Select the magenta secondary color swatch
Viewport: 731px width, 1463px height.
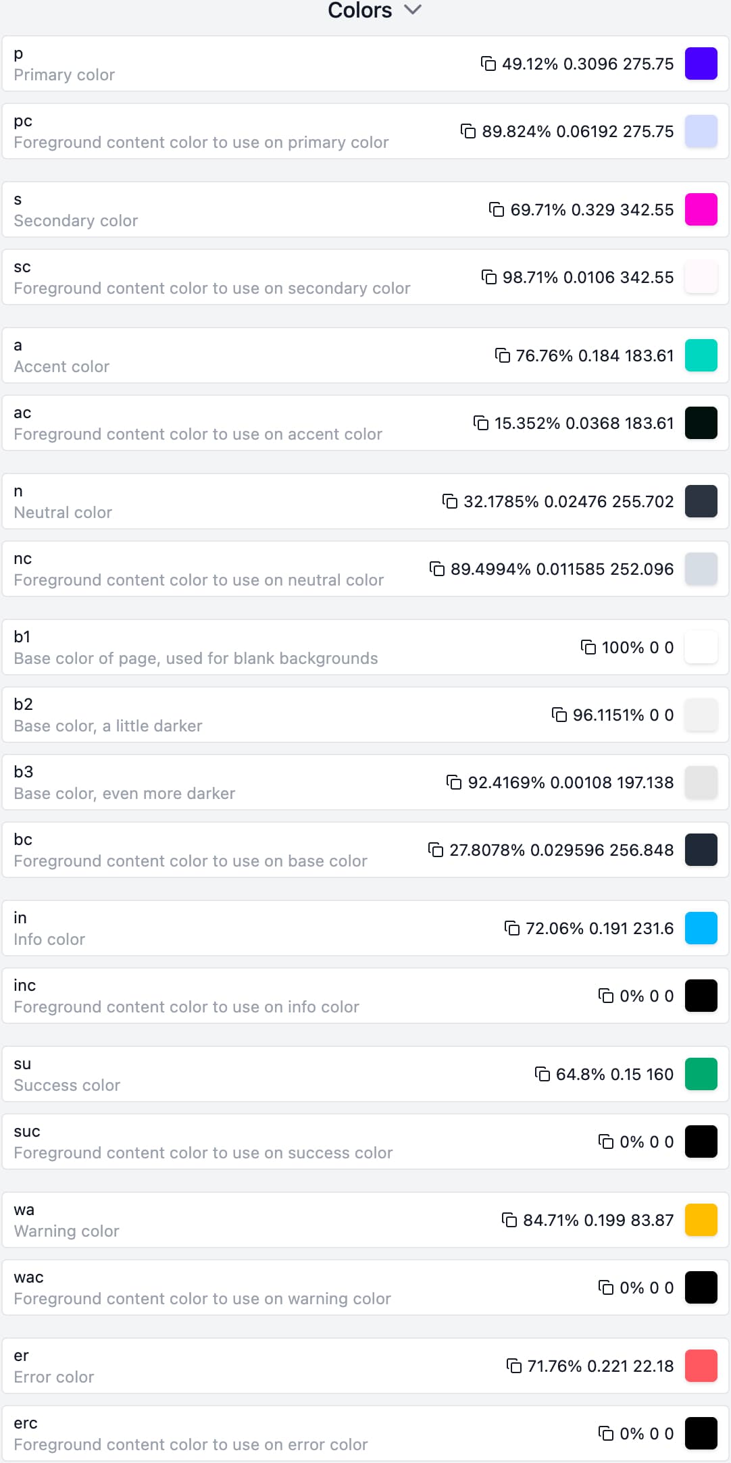[x=701, y=209]
